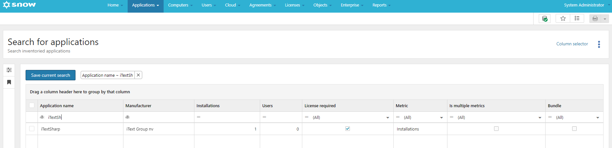Open the three-dot options menu

[x=599, y=44]
